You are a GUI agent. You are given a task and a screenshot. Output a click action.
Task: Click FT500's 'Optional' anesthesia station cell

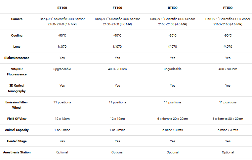[x=228, y=152]
